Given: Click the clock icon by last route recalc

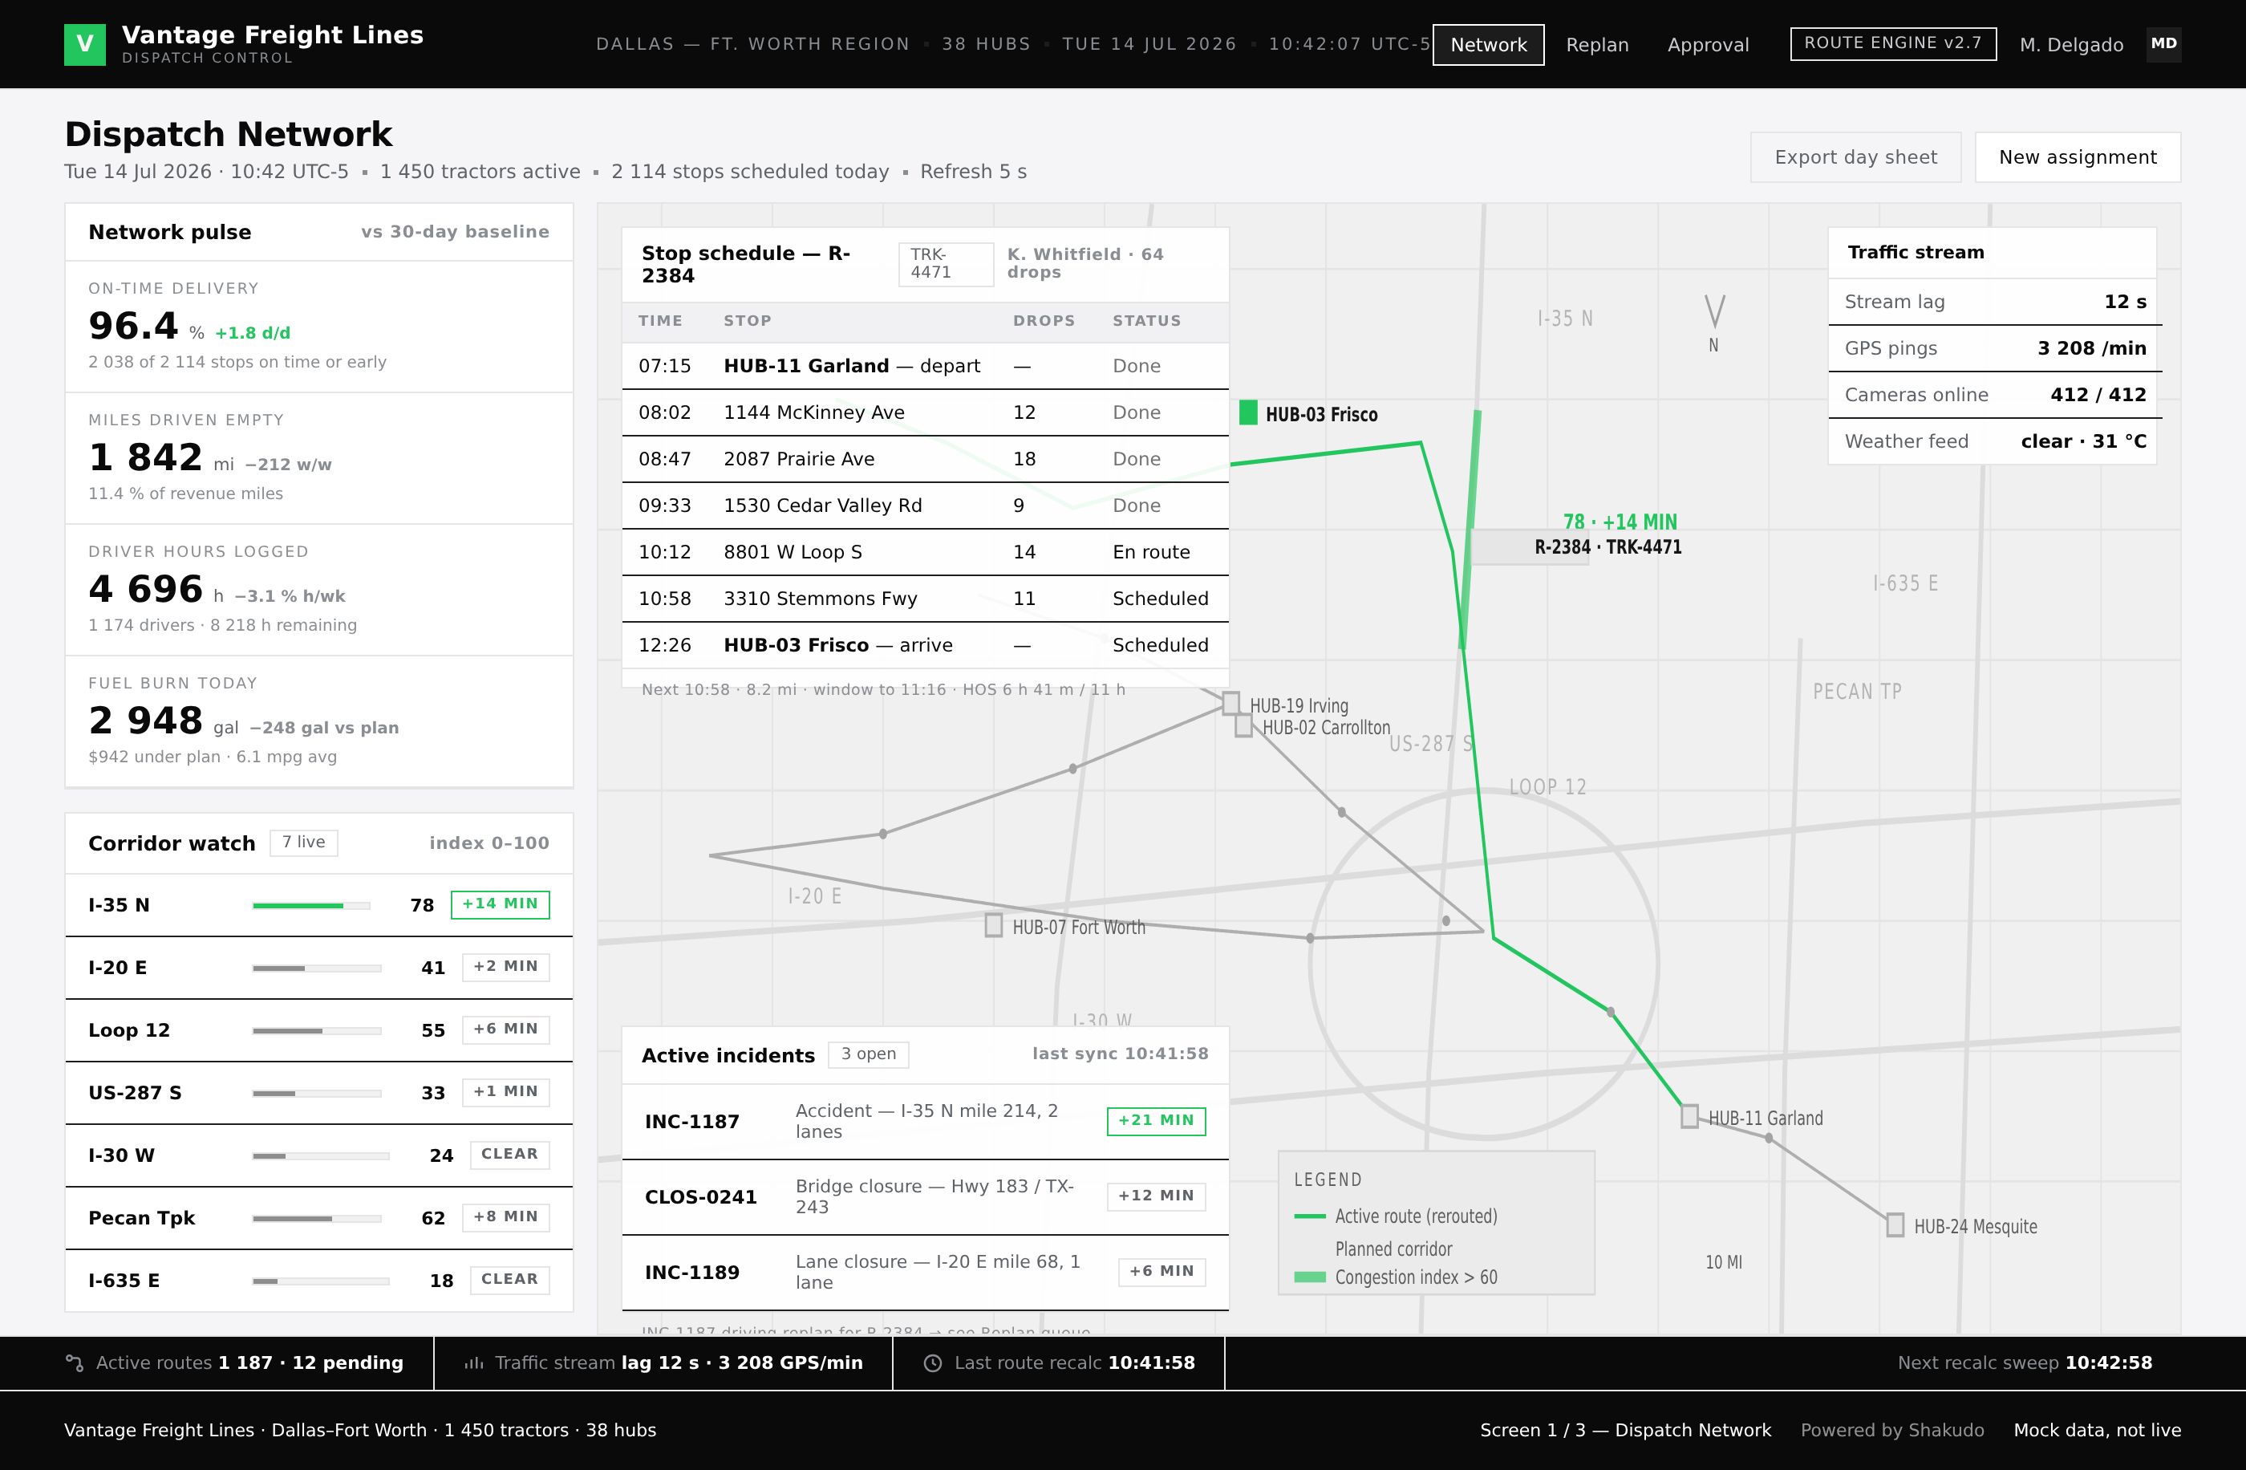Looking at the screenshot, I should click(932, 1362).
